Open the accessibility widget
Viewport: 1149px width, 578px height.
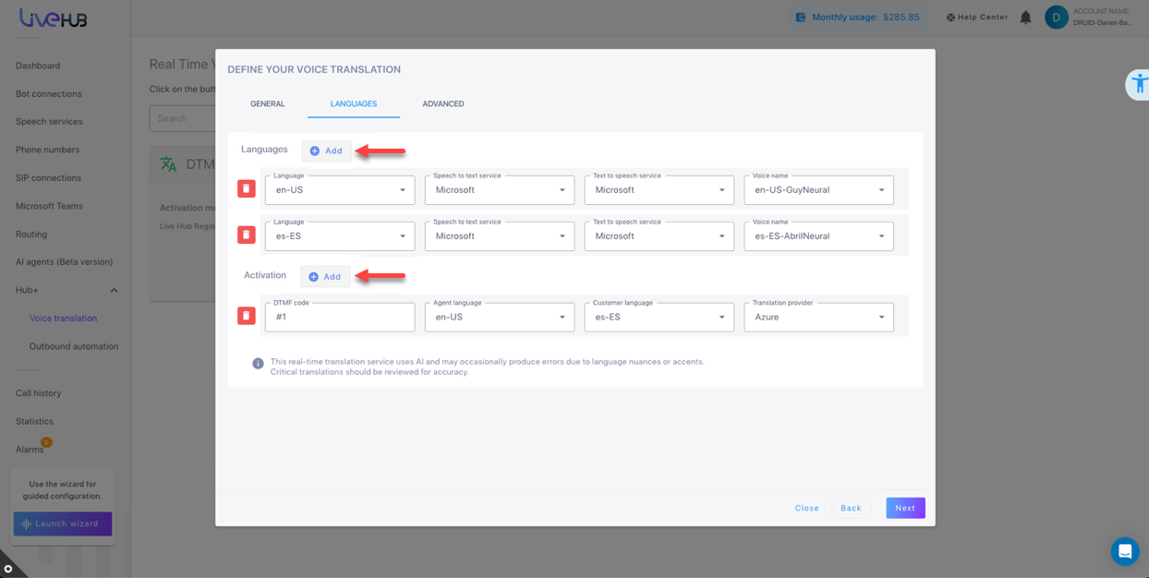[x=1138, y=84]
